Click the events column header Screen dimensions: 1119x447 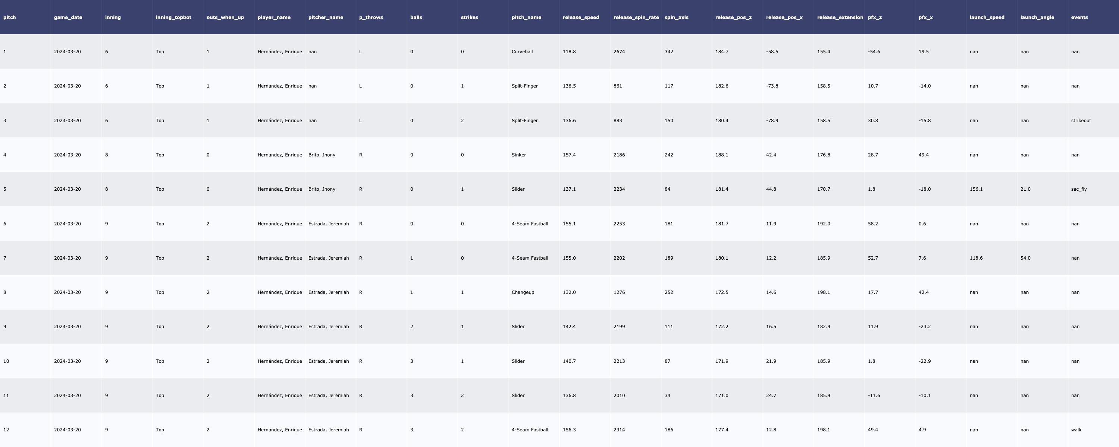(1079, 18)
